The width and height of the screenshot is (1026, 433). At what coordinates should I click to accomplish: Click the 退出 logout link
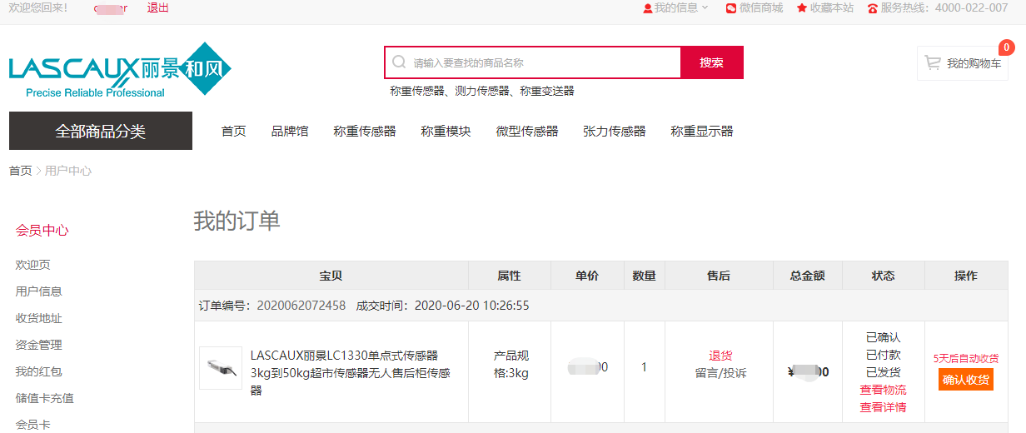tap(157, 7)
